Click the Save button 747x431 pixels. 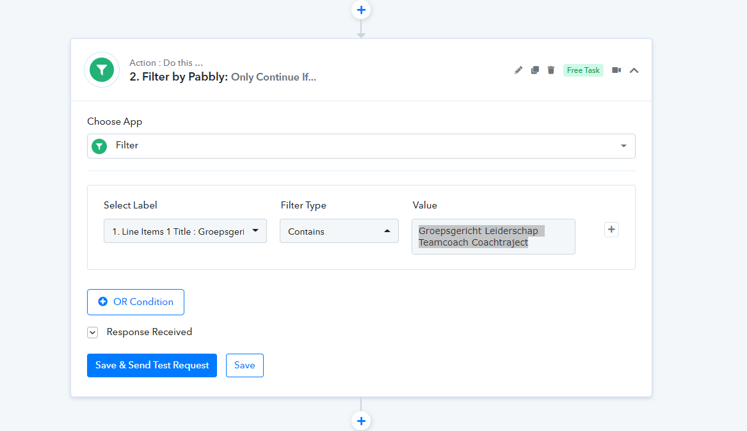[245, 365]
